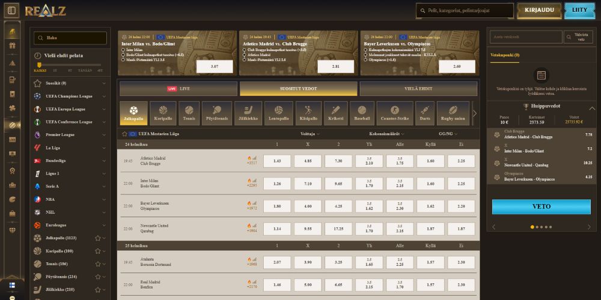601x300 pixels.
Task: Select the 48T time filter
Action: click(x=100, y=70)
